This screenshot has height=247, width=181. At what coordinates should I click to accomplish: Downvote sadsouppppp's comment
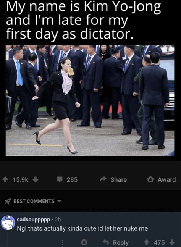(172, 242)
